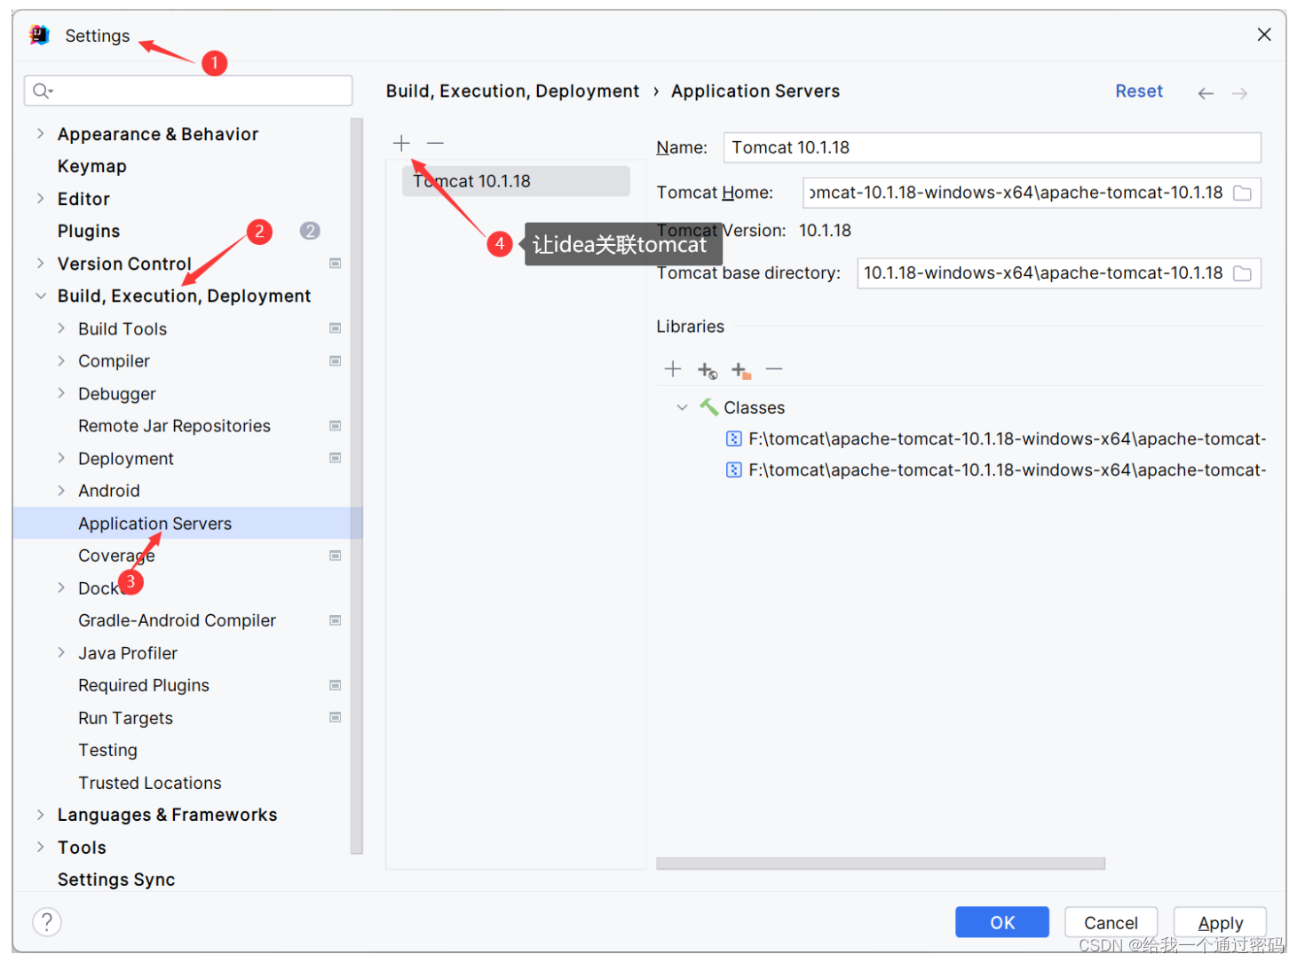Click the search magnifier icon in settings
This screenshot has width=1297, height=962.
click(42, 91)
